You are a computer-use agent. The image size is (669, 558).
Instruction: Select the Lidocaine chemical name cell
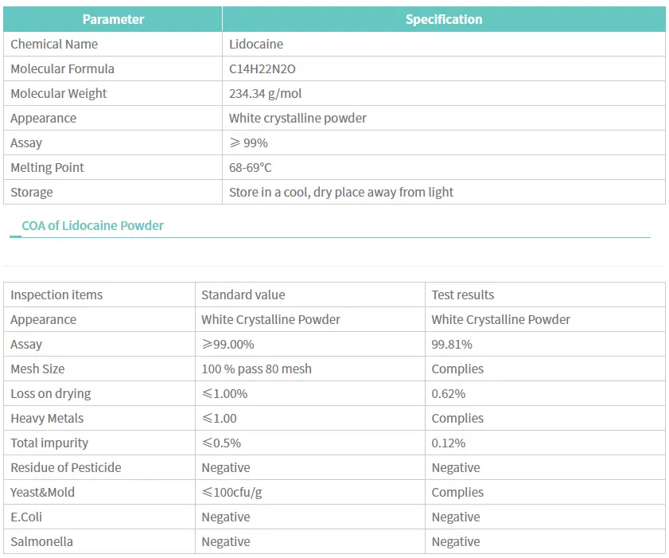pyautogui.click(x=256, y=44)
